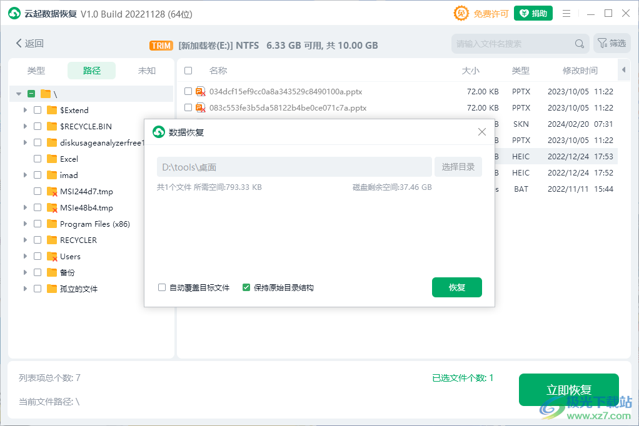Enable the 自动覆盖目标文件 checkbox

tap(161, 287)
